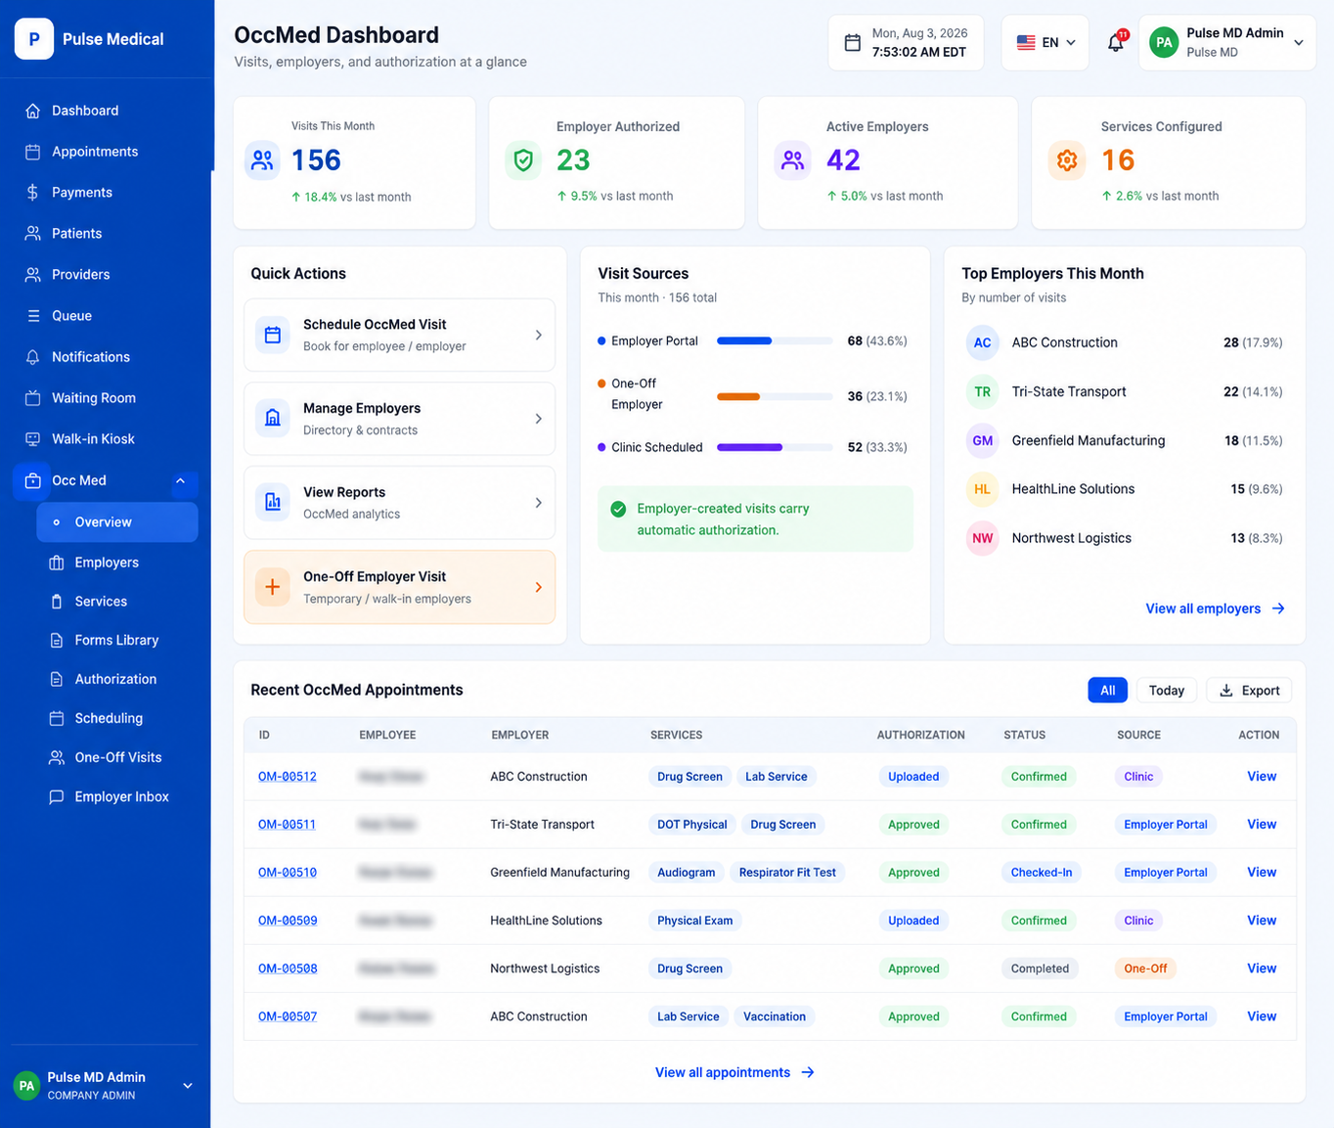This screenshot has height=1128, width=1334.
Task: Click the Waiting Room icon in sidebar
Action: (x=33, y=398)
